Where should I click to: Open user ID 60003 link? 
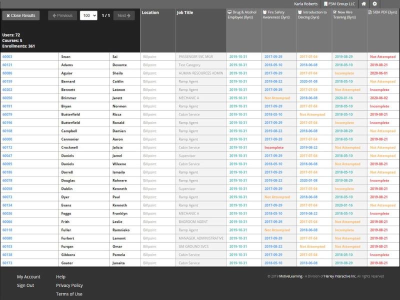coord(7,57)
